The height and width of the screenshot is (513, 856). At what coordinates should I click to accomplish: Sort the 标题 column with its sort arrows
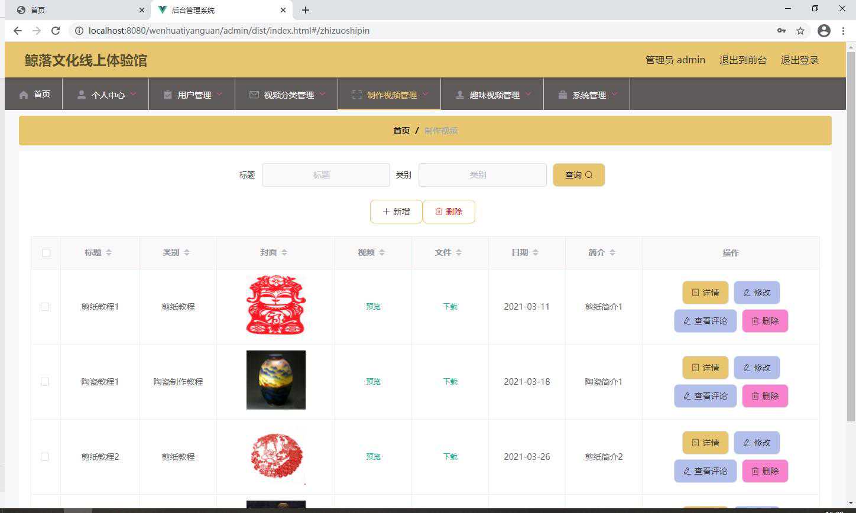109,252
